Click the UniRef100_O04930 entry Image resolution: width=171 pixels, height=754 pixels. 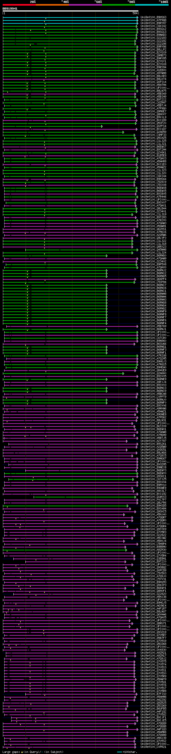[153, 650]
